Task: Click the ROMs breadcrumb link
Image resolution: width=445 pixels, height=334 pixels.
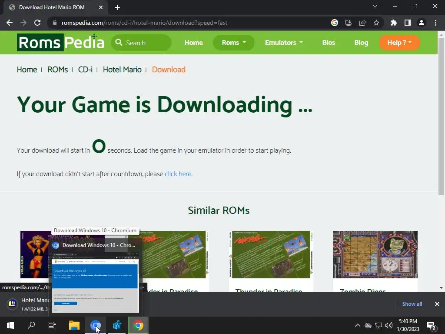Action: click(58, 70)
